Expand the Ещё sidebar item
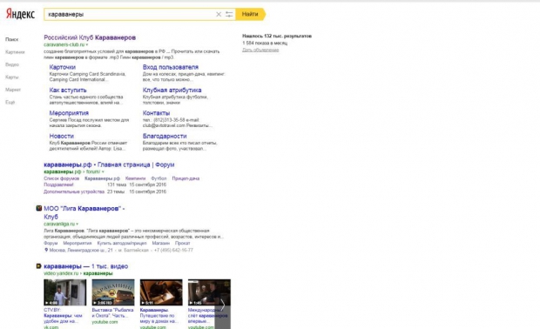The width and height of the screenshot is (540, 329). 10,102
